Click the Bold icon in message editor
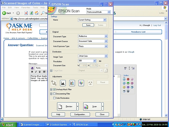Screen dimensions: 169x127 tap(32, 72)
